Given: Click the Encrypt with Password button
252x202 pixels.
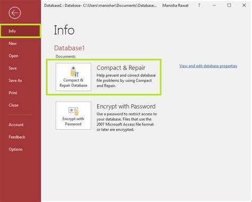Looking at the screenshot, I should coord(73,115).
